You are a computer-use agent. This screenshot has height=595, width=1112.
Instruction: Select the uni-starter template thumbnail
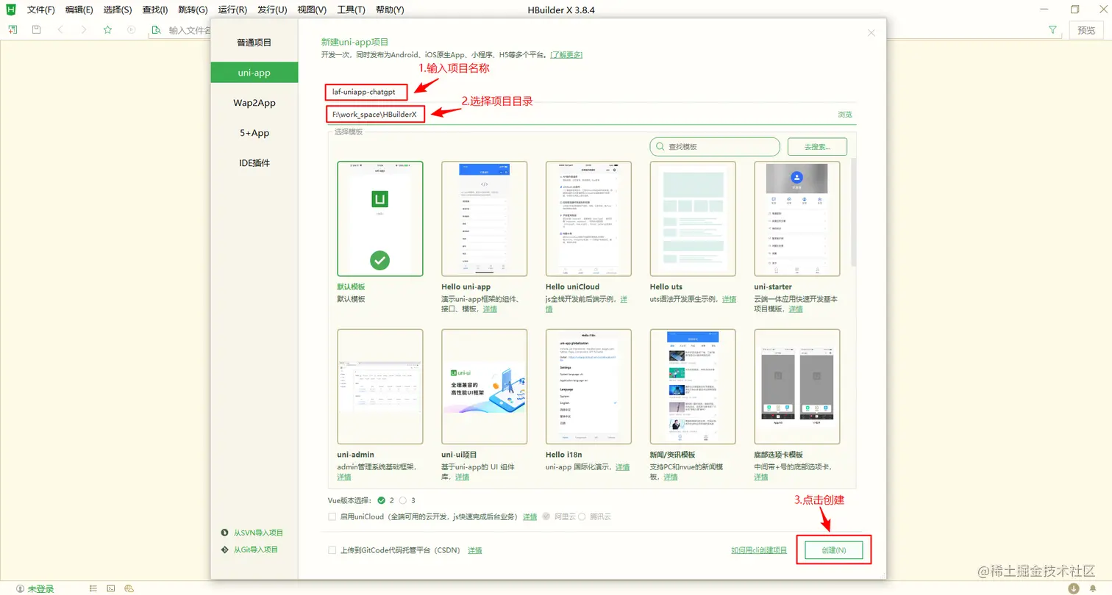[x=797, y=219]
